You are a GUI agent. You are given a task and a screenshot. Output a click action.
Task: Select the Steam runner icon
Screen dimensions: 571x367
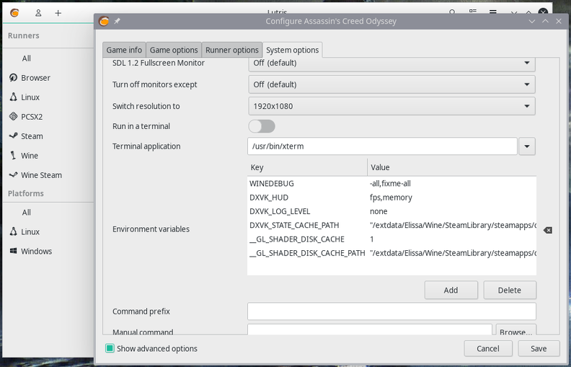click(13, 136)
